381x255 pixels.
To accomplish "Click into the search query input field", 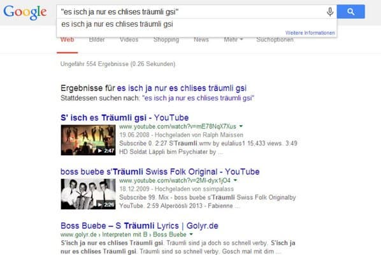I will [190, 11].
